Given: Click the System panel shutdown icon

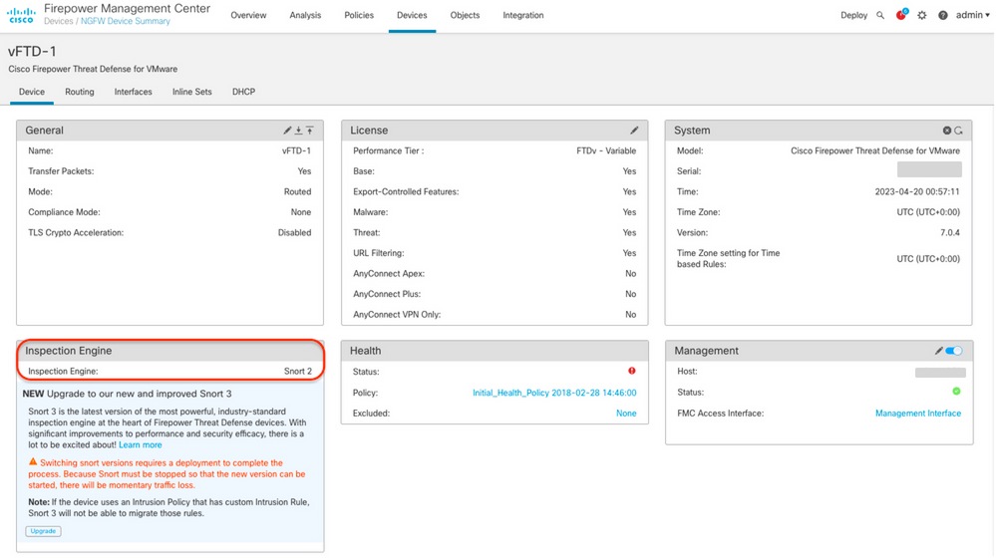Looking at the screenshot, I should (947, 131).
